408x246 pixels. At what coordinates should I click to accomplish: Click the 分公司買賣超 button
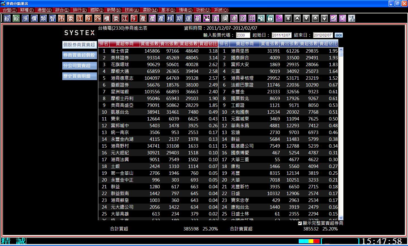[x=79, y=66]
